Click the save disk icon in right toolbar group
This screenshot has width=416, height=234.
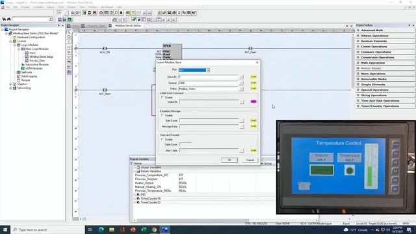point(169,13)
